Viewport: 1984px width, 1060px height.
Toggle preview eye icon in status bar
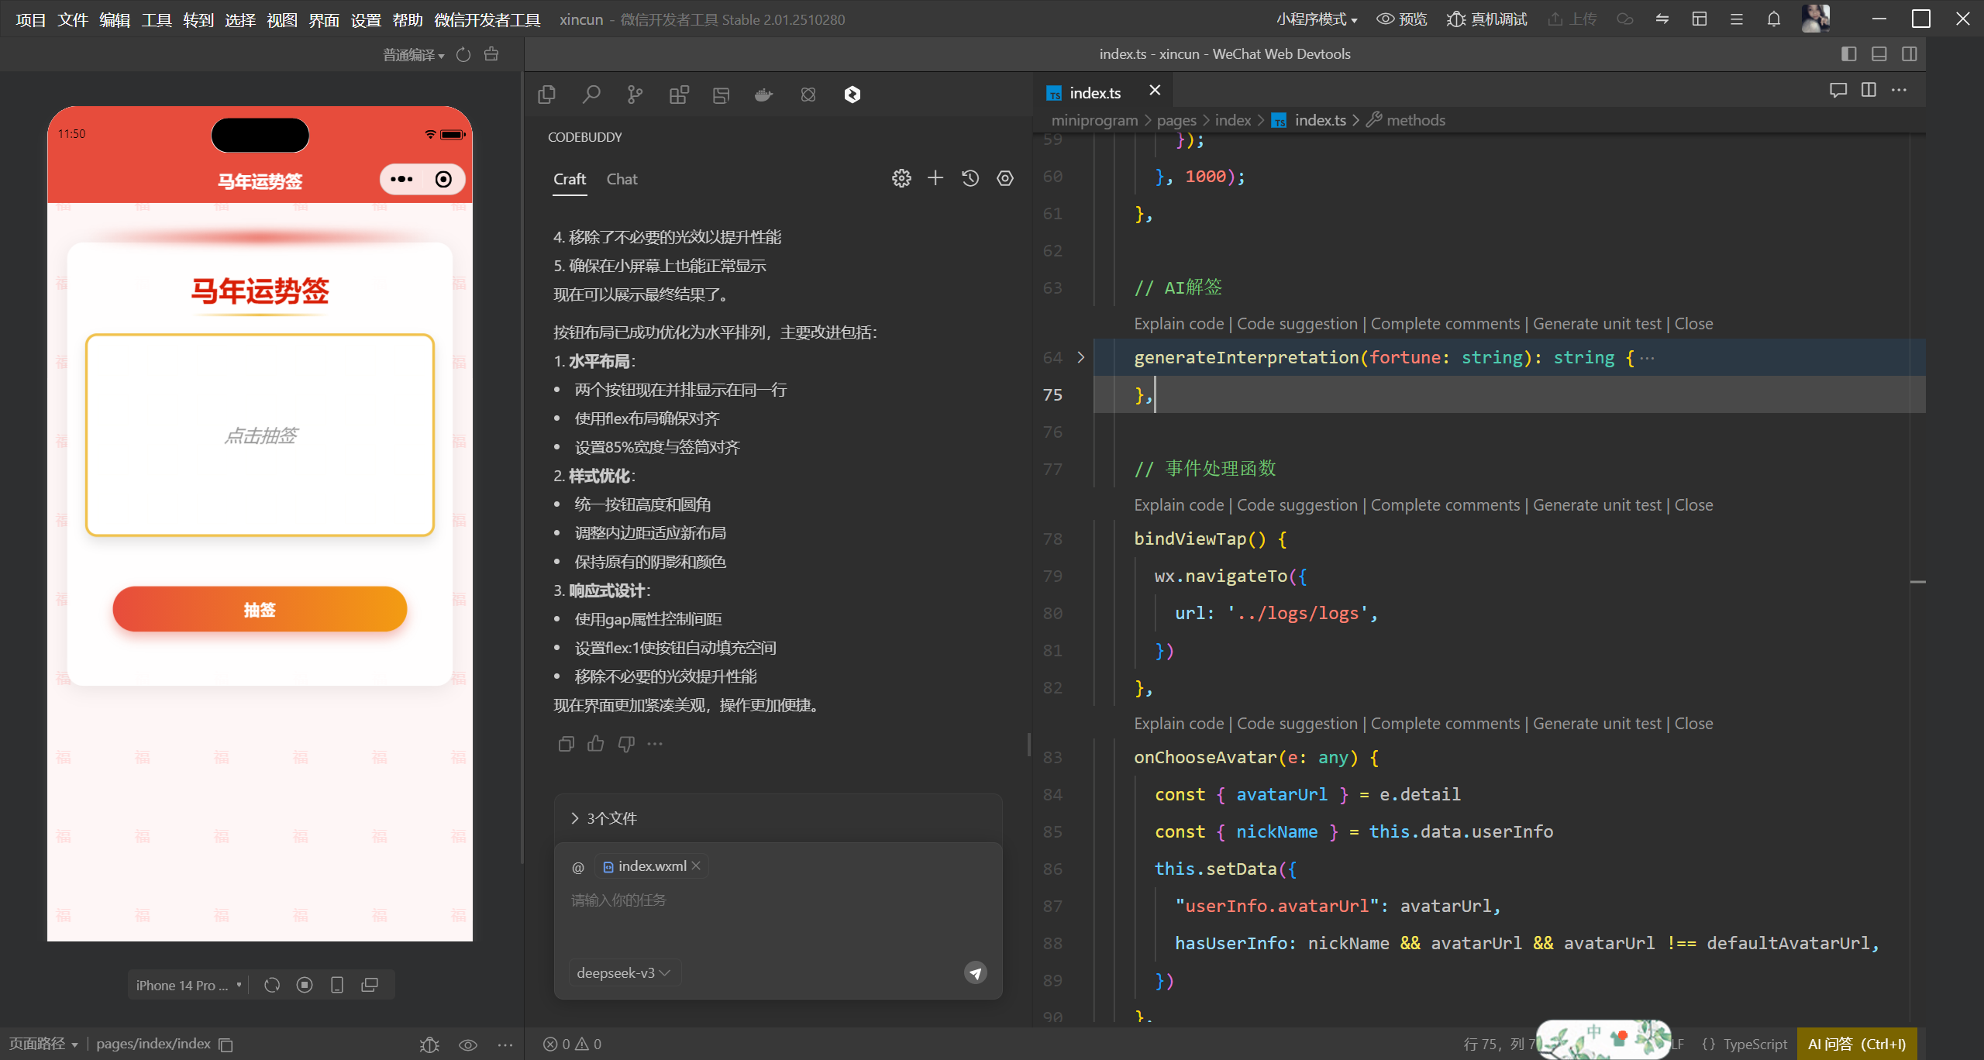(467, 1045)
